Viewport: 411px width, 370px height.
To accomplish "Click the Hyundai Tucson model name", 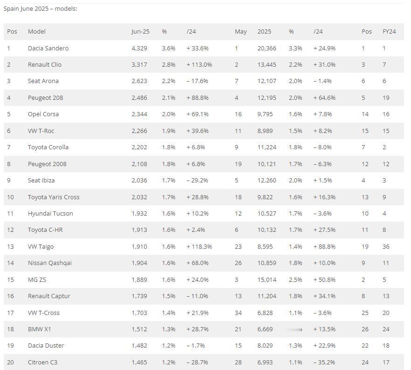I will click(50, 213).
